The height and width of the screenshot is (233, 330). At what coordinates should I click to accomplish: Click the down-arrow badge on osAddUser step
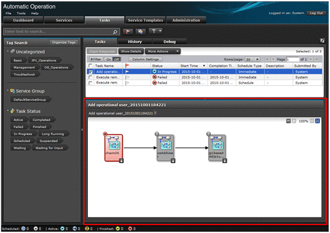point(173,160)
